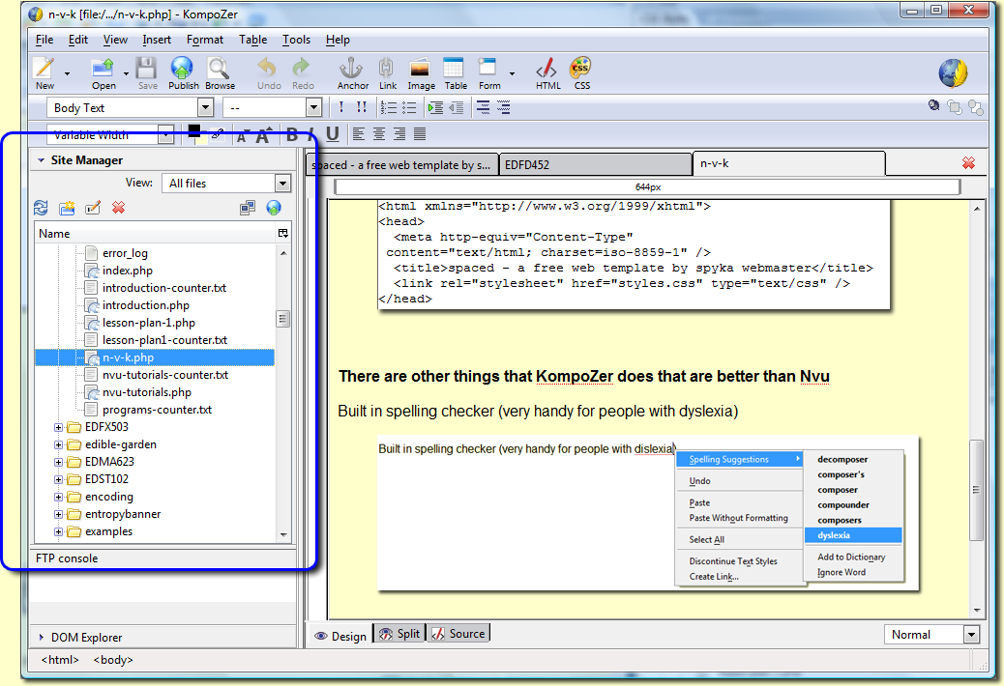
Task: Expand the EDFX503 folder
Action: 58,427
